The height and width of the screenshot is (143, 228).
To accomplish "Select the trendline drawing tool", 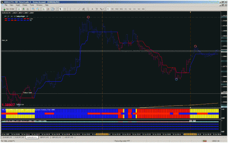I will pos(79,9).
